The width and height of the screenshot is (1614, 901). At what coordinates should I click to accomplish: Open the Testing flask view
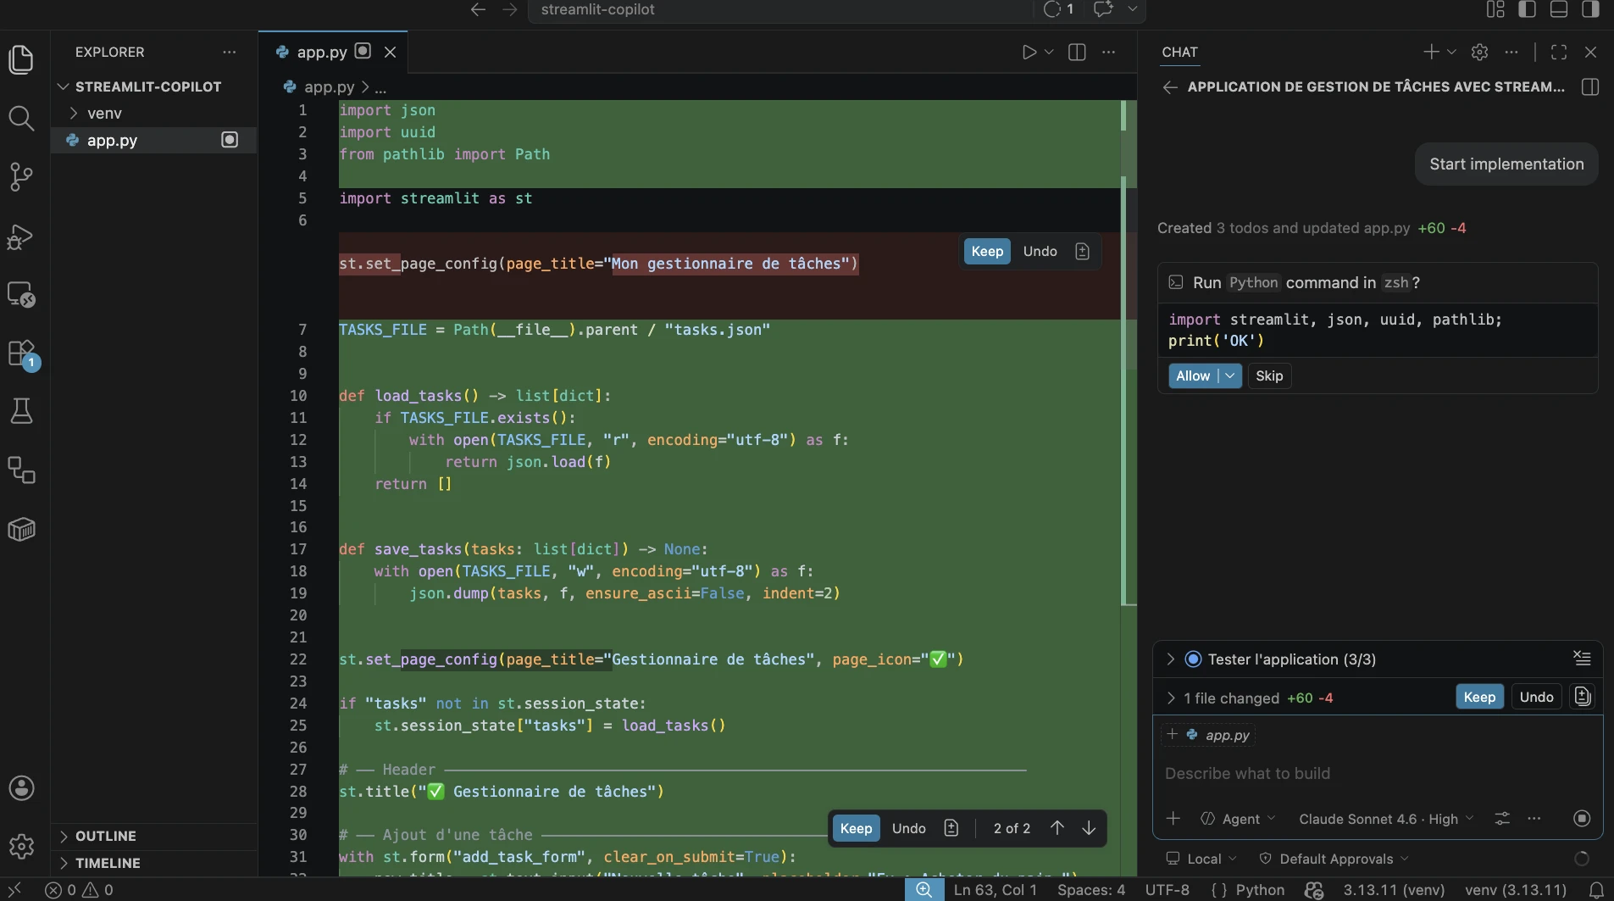[x=21, y=412]
